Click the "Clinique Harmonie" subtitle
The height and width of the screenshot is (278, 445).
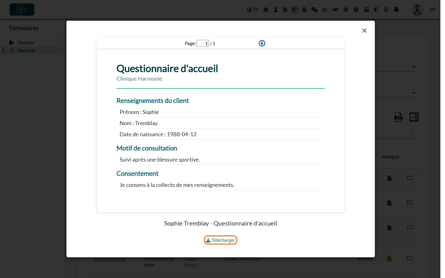(139, 79)
